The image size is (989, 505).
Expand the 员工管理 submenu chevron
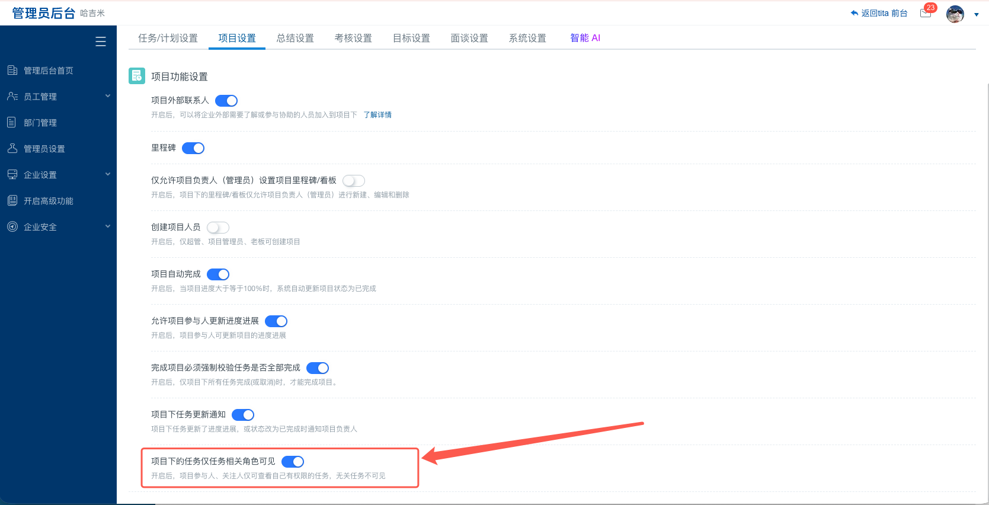click(108, 96)
